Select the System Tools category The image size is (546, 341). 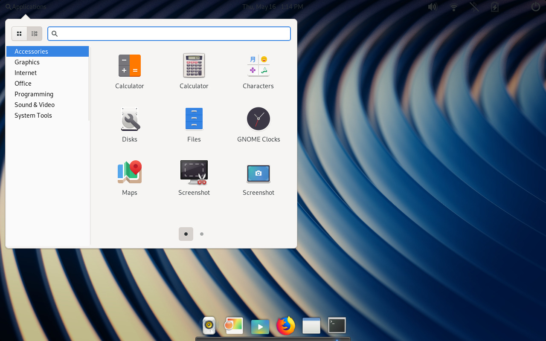point(33,115)
